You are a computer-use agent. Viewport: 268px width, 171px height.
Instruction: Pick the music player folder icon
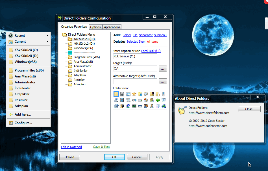(x=116, y=100)
